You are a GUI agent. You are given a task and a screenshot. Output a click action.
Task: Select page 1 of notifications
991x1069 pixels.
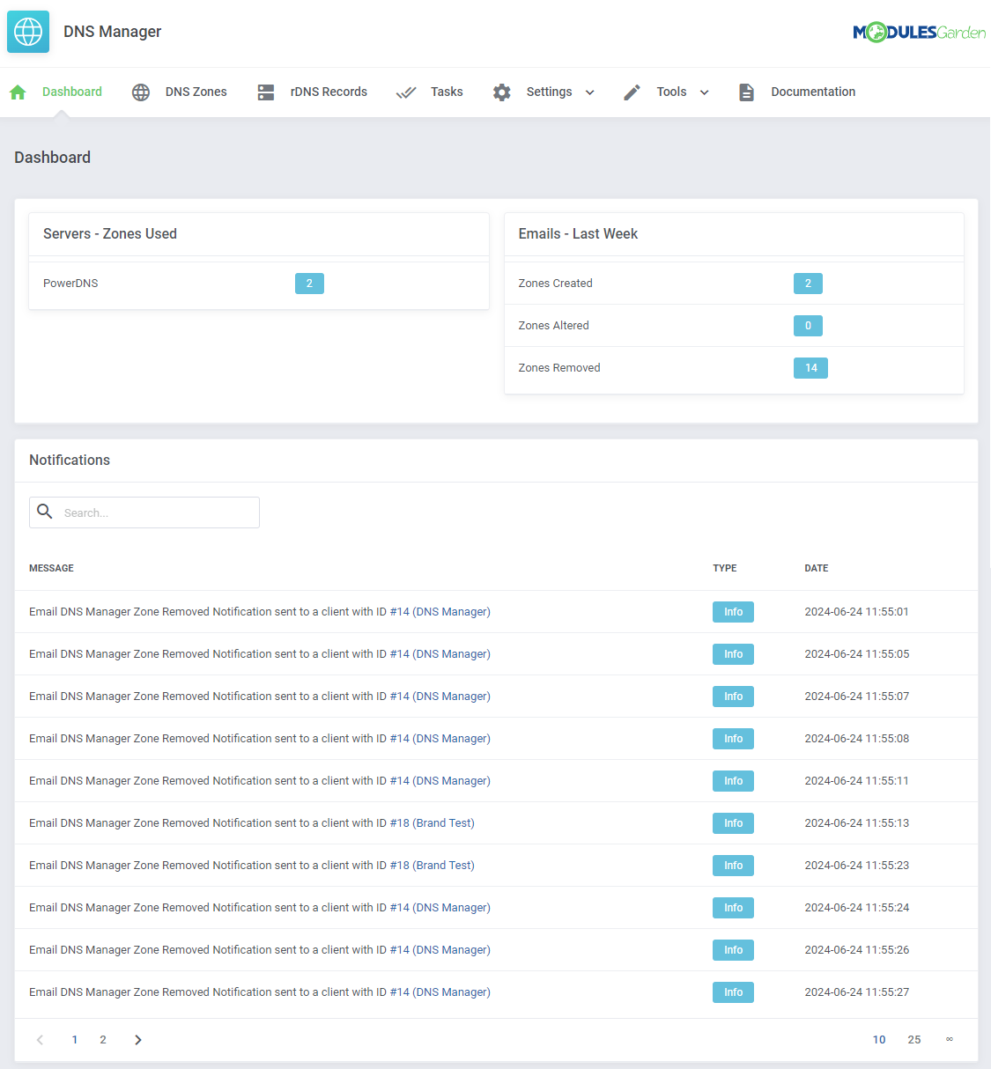[x=75, y=1040]
